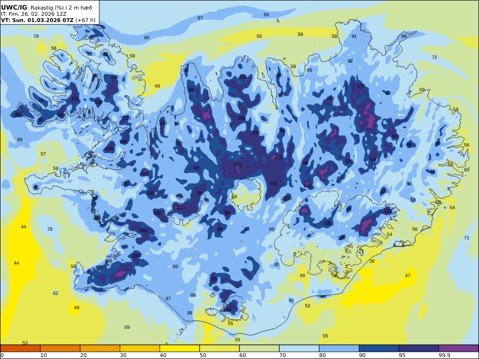Click the humidity value '91' on map
This screenshot has height=359, width=479.
[354, 36]
